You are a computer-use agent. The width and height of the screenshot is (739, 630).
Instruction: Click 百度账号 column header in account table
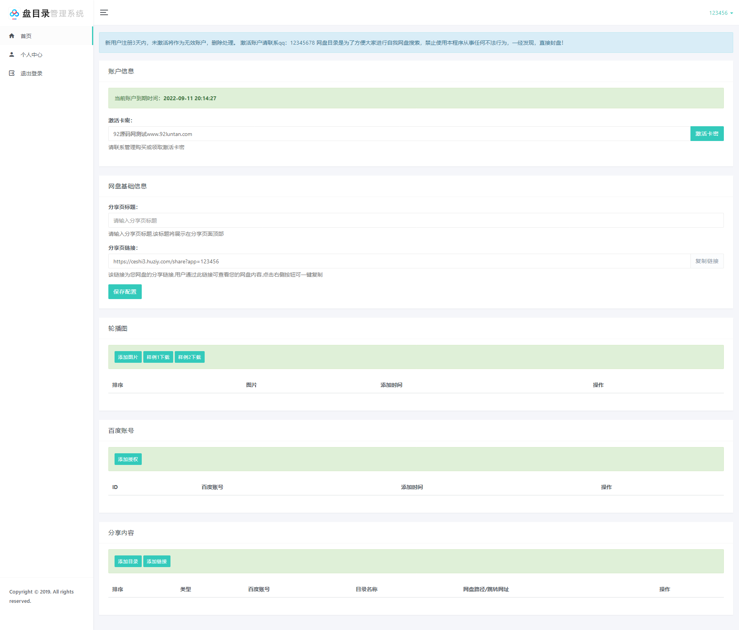[212, 487]
